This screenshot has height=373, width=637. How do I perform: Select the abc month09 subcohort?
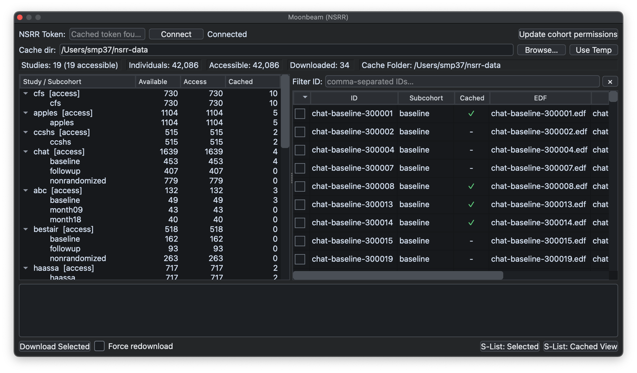pos(150,210)
